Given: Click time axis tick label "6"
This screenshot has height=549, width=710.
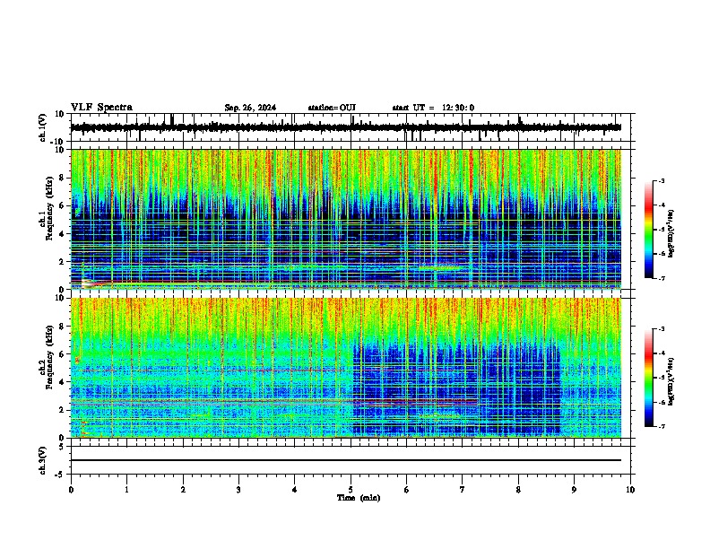Looking at the screenshot, I should 407,490.
